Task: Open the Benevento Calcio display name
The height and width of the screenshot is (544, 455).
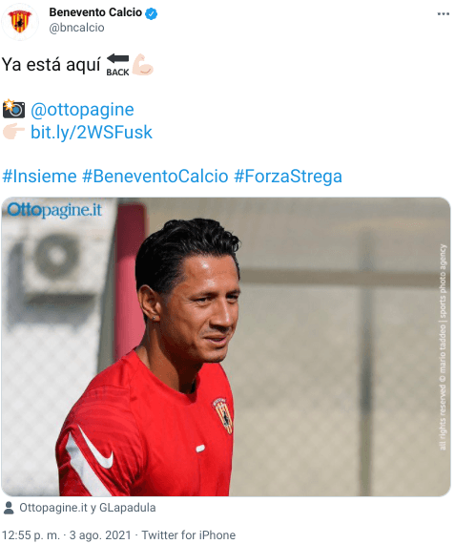Action: 95,12
